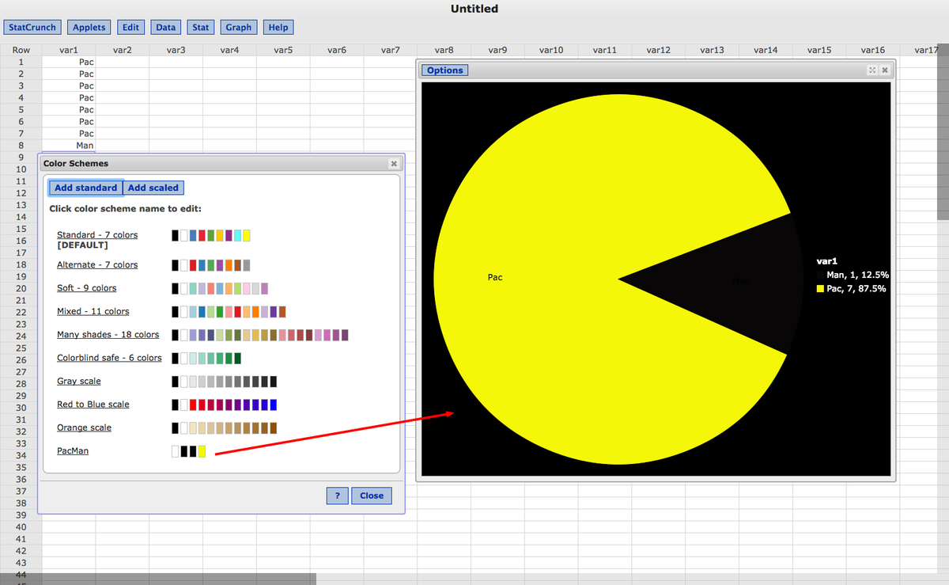Viewport: 949px width, 585px height.
Task: Open the StatCrunch menu
Action: [32, 27]
